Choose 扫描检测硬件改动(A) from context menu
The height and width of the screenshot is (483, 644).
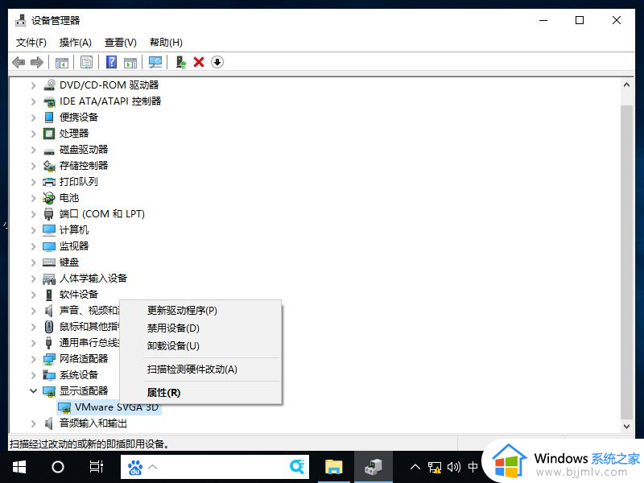click(200, 369)
